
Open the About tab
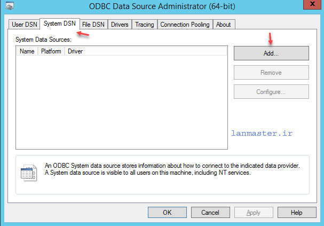[224, 25]
